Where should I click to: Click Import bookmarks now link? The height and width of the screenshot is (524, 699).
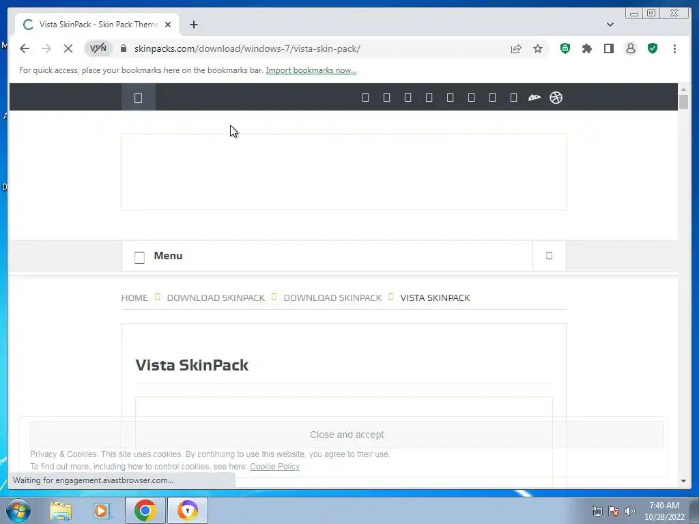(311, 70)
